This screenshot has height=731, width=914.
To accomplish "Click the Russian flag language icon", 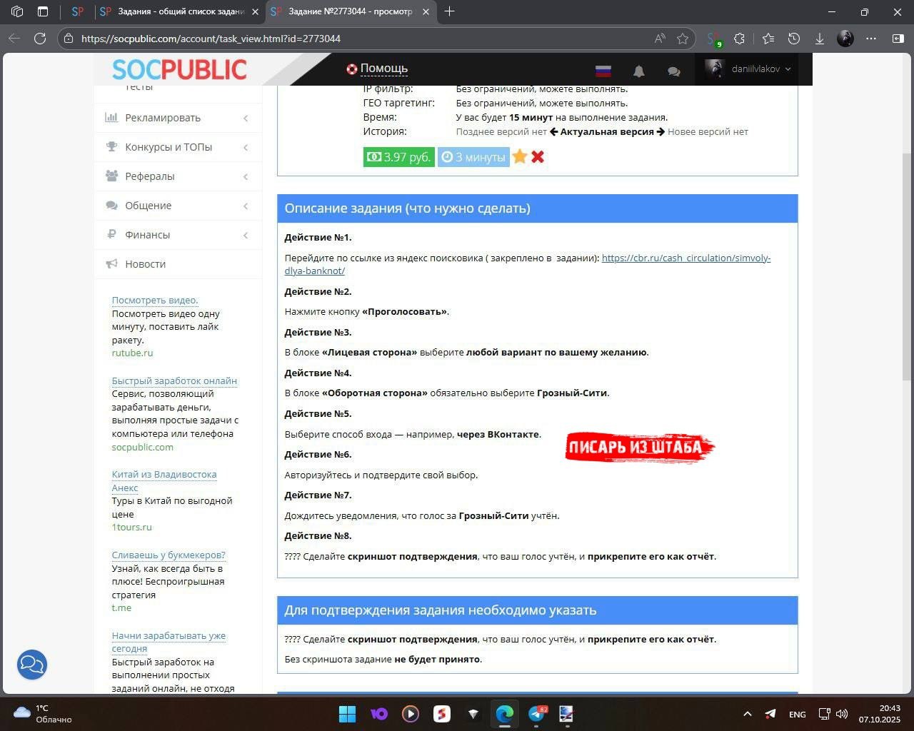I will coord(603,71).
